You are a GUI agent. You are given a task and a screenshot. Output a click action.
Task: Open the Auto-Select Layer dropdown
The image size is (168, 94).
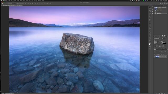(x=14, y=4)
